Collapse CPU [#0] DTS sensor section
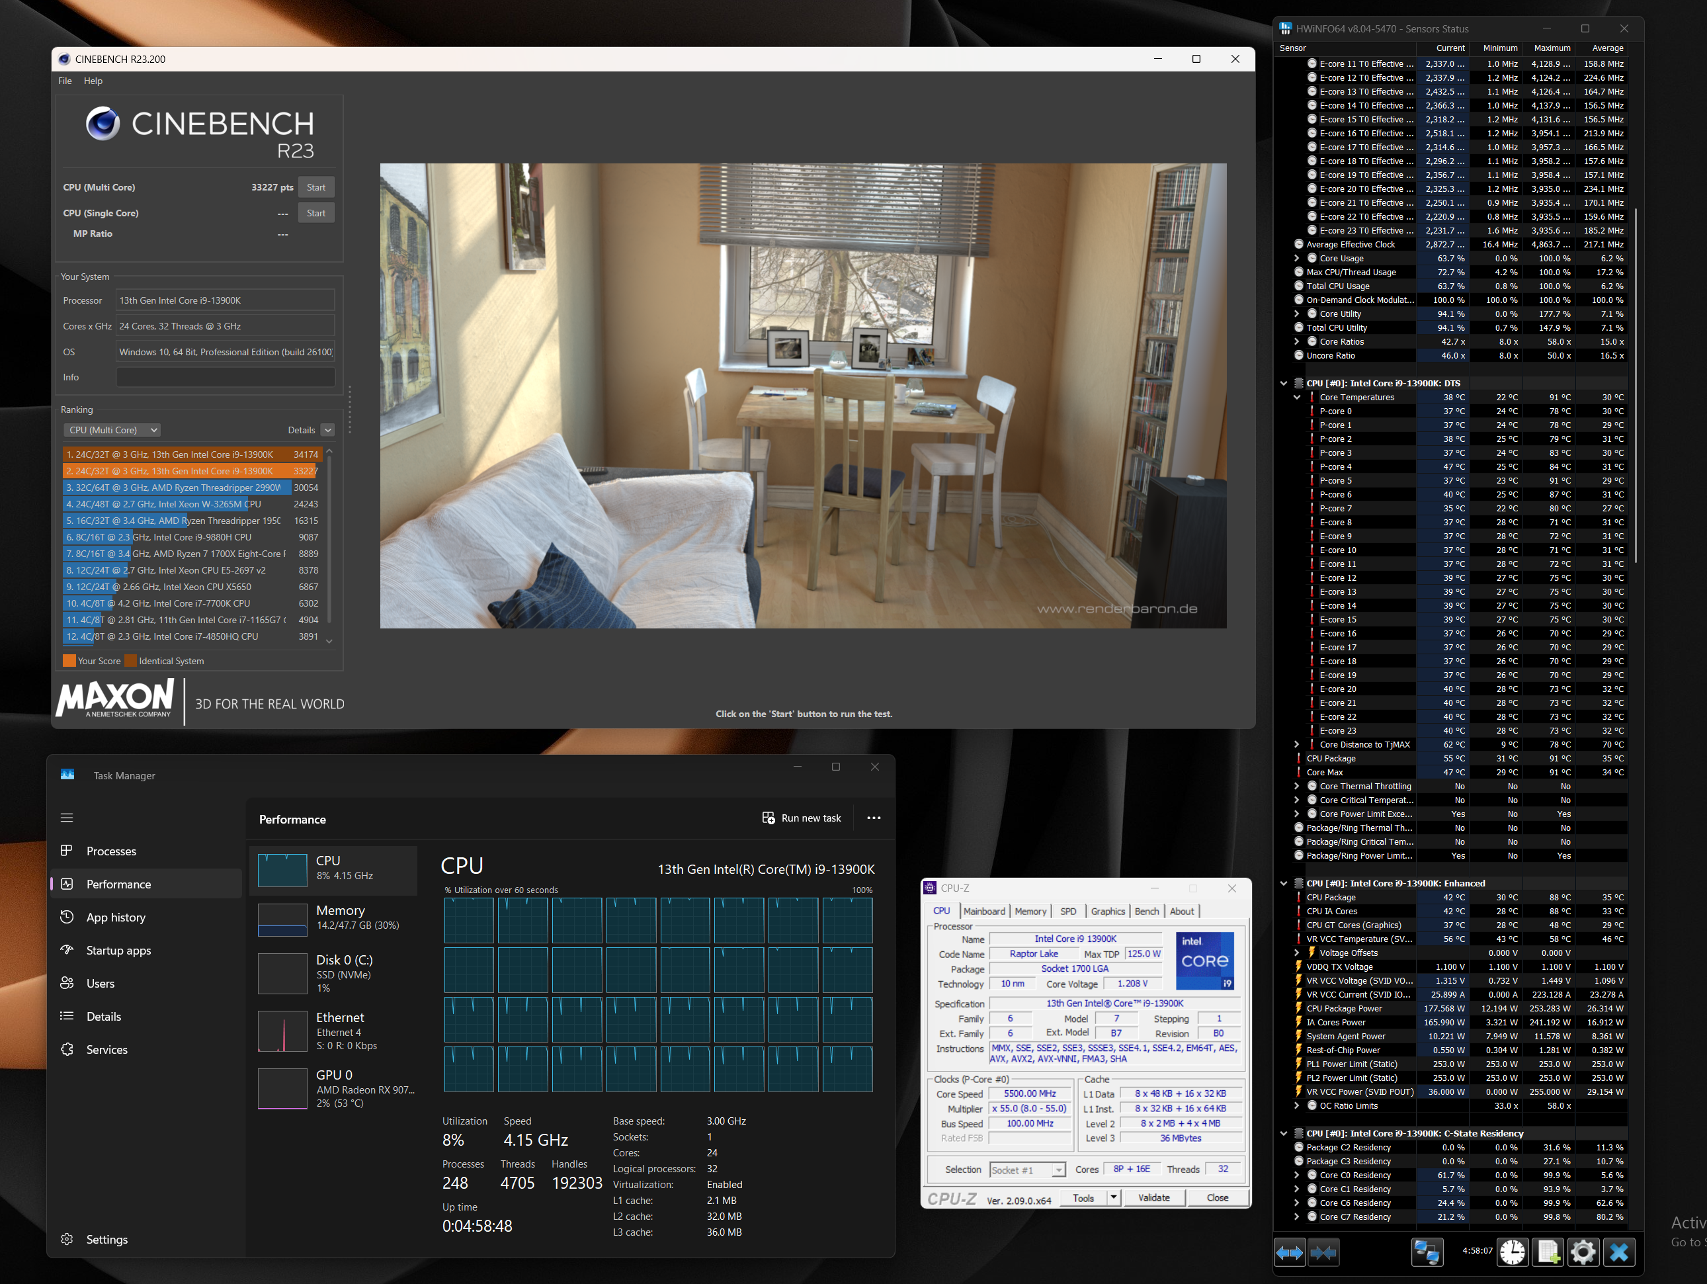This screenshot has width=1707, height=1284. pos(1284,384)
